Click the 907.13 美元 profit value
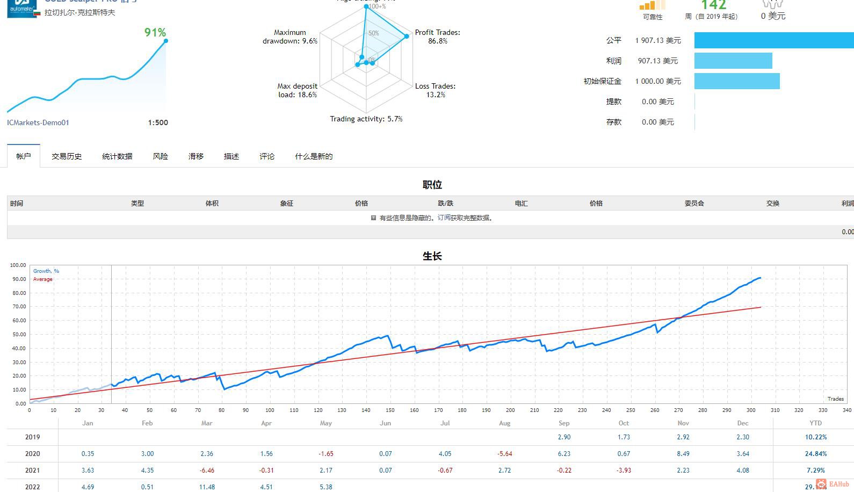This screenshot has width=854, height=492. pos(658,61)
